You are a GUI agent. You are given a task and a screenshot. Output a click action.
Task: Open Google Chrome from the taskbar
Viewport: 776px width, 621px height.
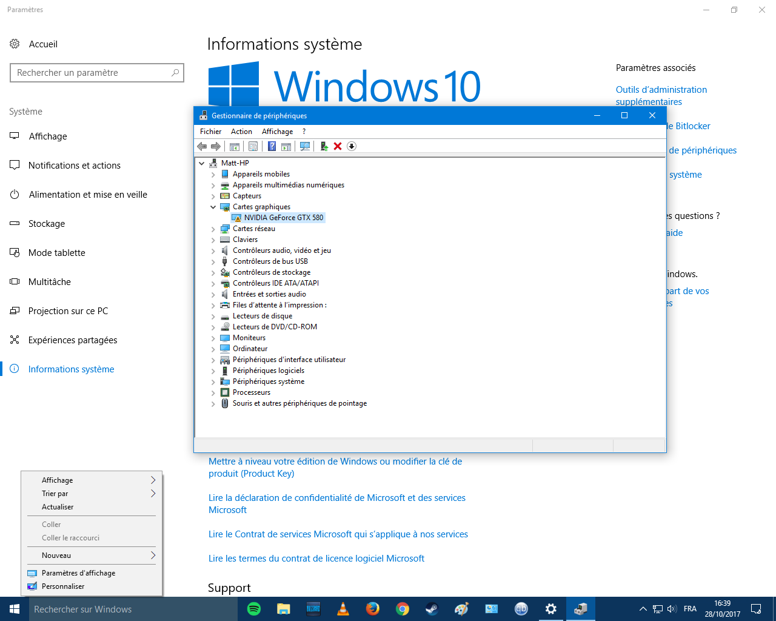[402, 609]
